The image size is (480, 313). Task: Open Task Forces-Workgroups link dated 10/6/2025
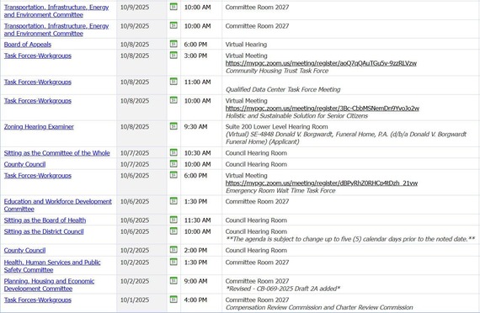tap(38, 176)
